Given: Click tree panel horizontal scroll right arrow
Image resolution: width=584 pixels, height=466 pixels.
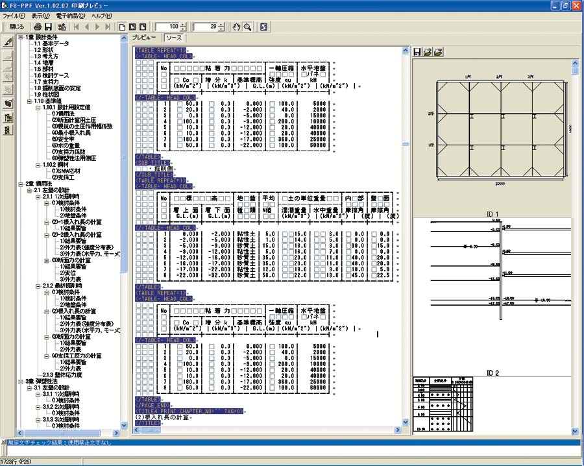Looking at the screenshot, I should coord(116,433).
